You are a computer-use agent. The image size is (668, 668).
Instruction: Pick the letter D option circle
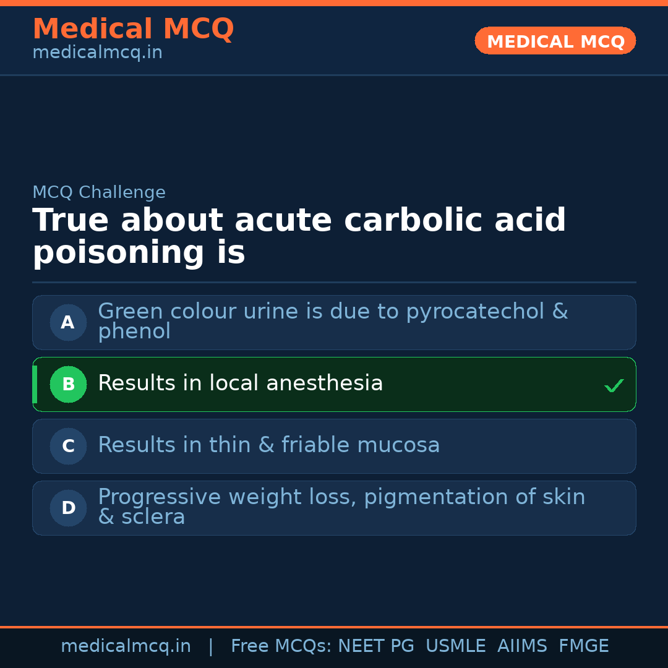[68, 508]
